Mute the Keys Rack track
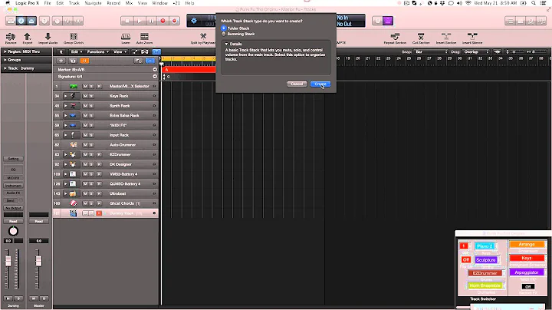This screenshot has height=310, width=552. pos(85,96)
